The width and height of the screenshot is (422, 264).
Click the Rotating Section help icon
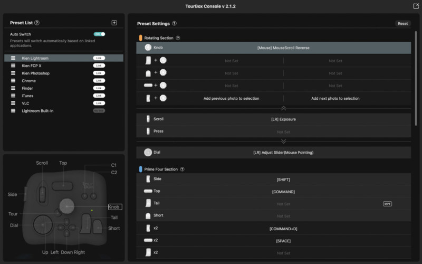click(178, 38)
